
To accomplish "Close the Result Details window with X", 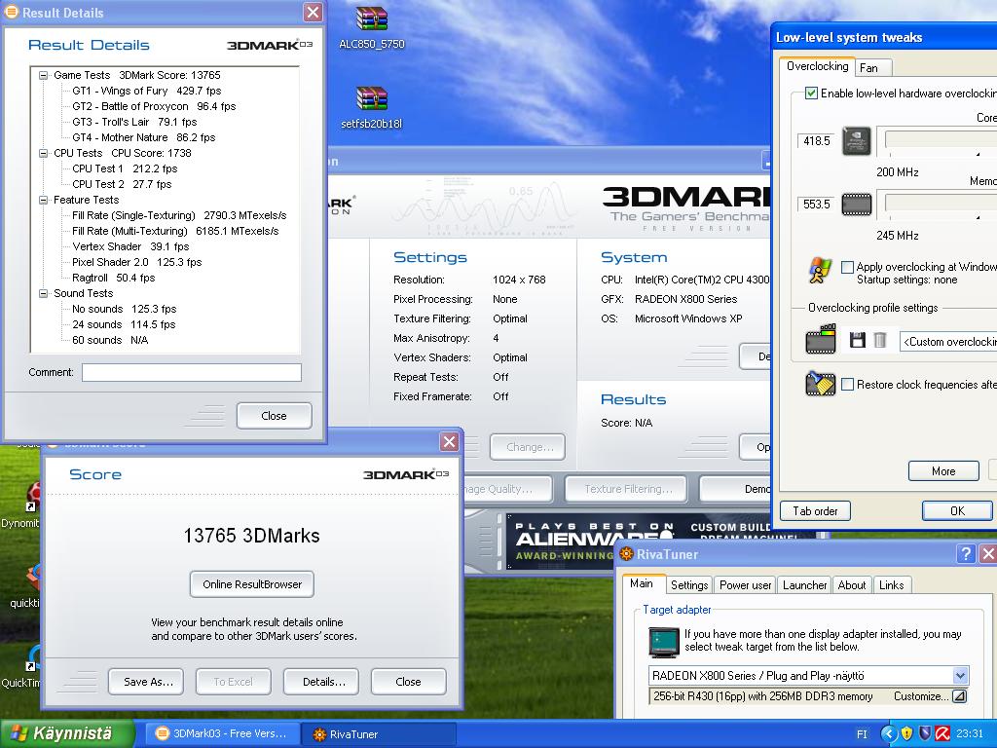I will [x=313, y=12].
